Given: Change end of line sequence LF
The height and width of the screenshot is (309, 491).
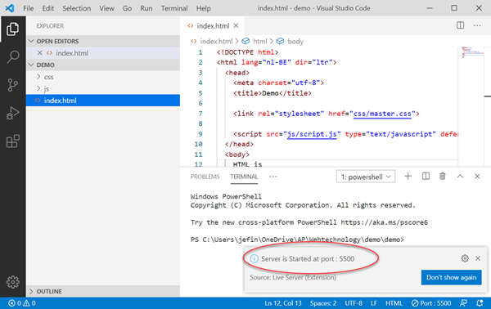Looking at the screenshot, I should coord(374,303).
